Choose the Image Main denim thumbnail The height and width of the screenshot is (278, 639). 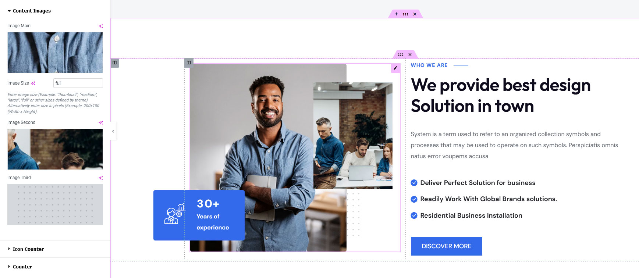[55, 53]
